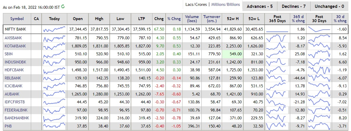
Task: Click RBLBANK past 365 days chart
Action: point(277,78)
